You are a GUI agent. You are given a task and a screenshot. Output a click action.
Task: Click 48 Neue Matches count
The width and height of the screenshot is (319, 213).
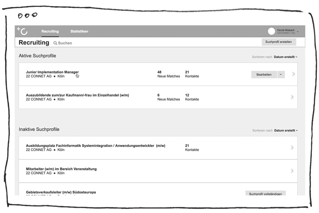point(168,74)
